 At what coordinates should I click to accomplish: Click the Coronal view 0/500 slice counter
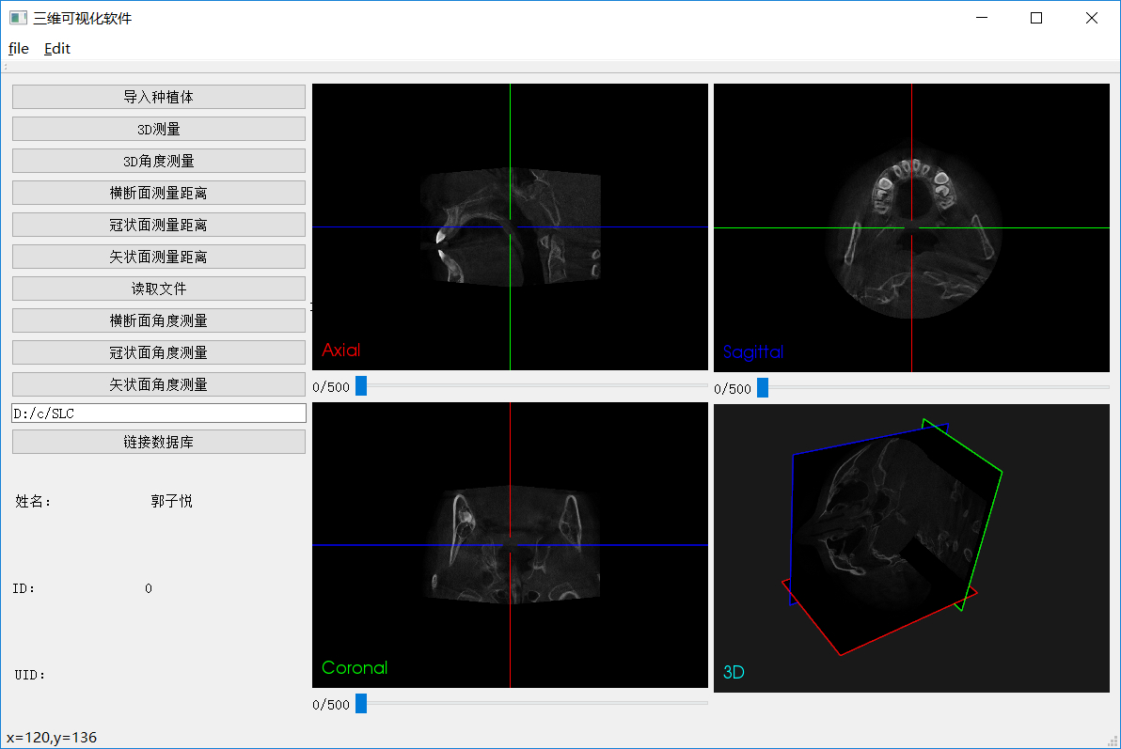[x=331, y=705]
